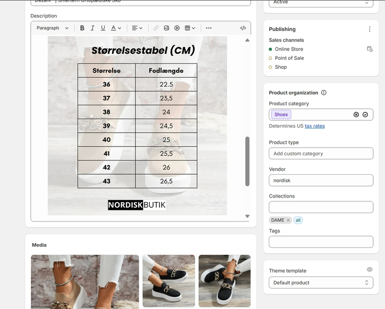The height and width of the screenshot is (309, 385).
Task: Preview the theme template eye icon
Action: tap(370, 270)
